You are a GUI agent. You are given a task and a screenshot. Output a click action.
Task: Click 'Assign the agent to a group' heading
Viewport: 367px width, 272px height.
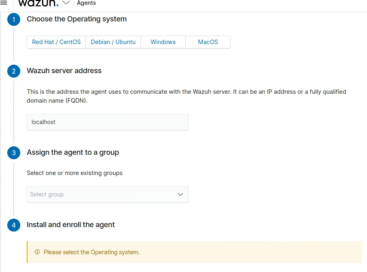pyautogui.click(x=73, y=152)
